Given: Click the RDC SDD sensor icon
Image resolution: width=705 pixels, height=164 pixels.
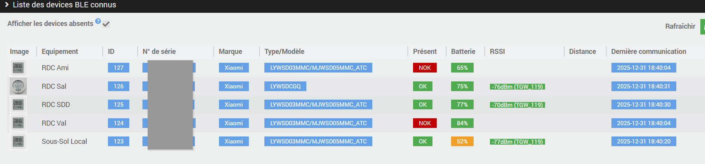Looking at the screenshot, I should coord(18,104).
